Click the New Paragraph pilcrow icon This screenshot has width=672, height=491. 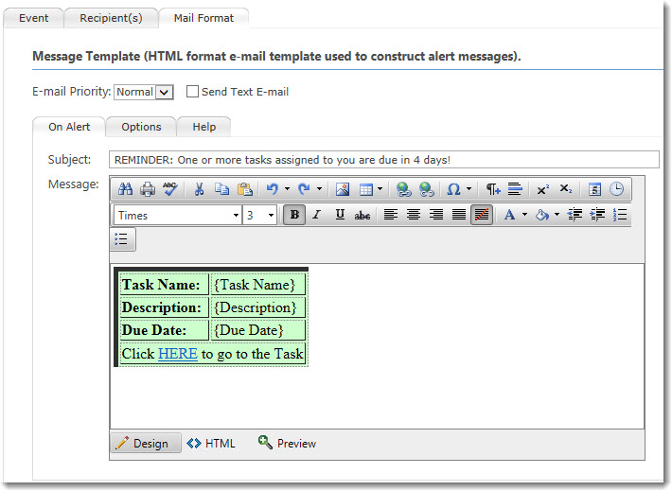click(x=493, y=189)
